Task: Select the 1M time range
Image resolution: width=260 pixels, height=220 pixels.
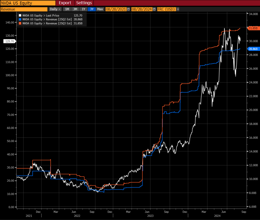Action: point(67,9)
